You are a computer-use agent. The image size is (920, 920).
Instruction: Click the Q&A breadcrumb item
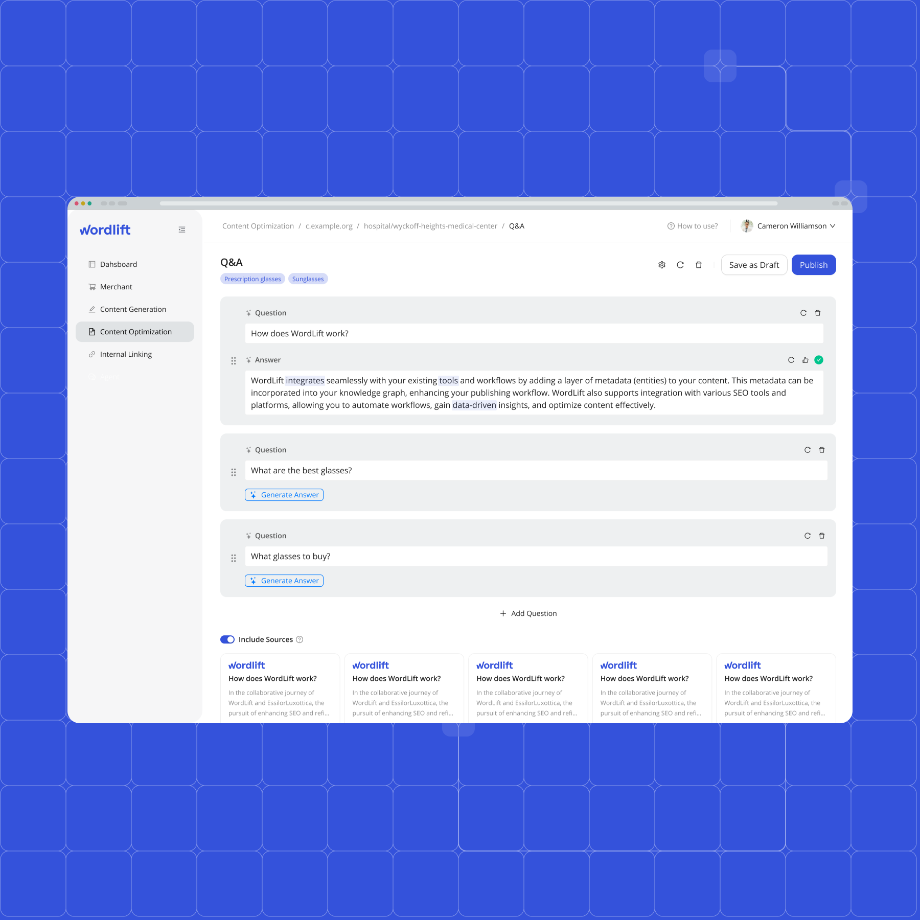(516, 225)
